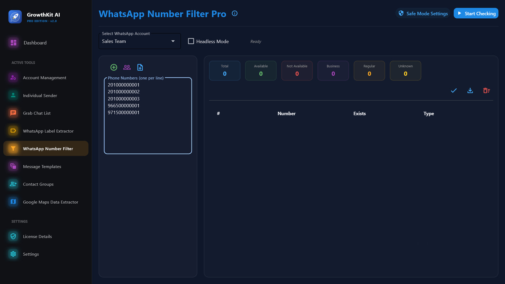Viewport: 505px width, 284px height.
Task: Click the red clear results icon
Action: (486, 91)
